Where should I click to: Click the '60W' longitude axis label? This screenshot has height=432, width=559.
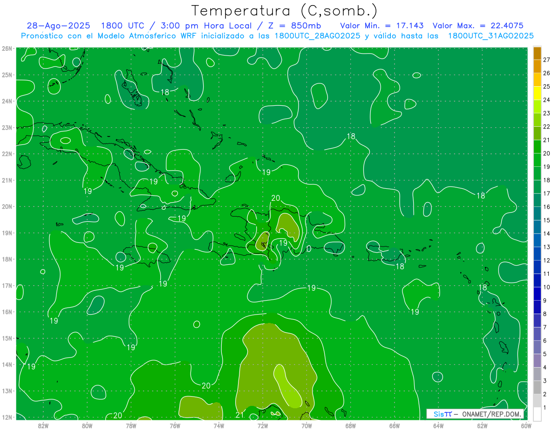526,425
